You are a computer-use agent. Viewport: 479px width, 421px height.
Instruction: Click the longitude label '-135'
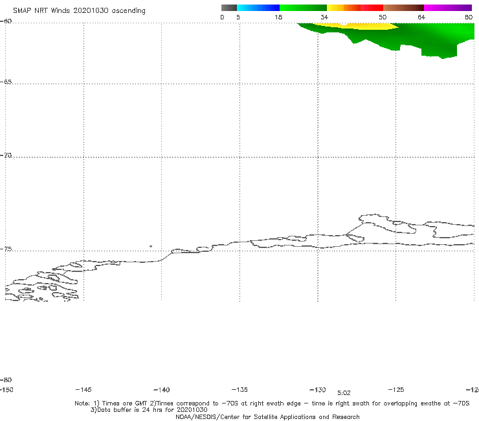[x=240, y=389]
